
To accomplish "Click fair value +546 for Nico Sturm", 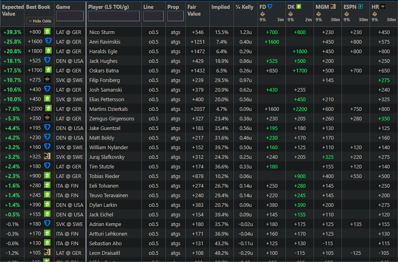I will pyautogui.click(x=198, y=32).
